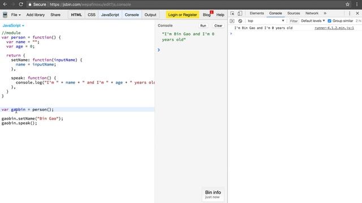Run the console code
Screen dimensions: 362x203
(x=203, y=26)
